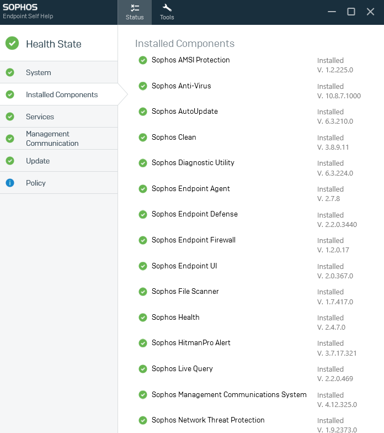Click status icon for Sophos Health
The height and width of the screenshot is (433, 384).
[x=143, y=318]
